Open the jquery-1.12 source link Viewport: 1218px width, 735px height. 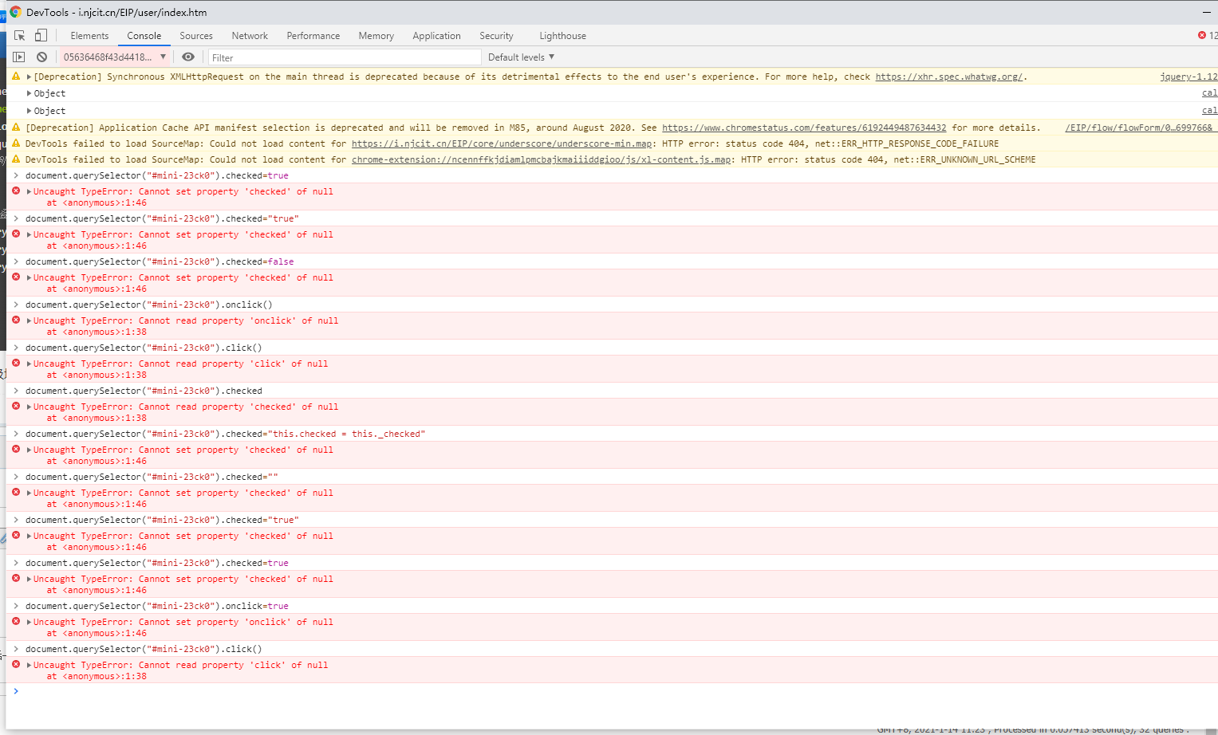[1188, 77]
